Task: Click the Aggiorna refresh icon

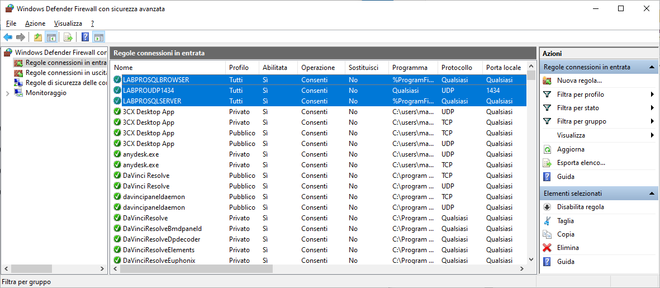Action: 547,149
